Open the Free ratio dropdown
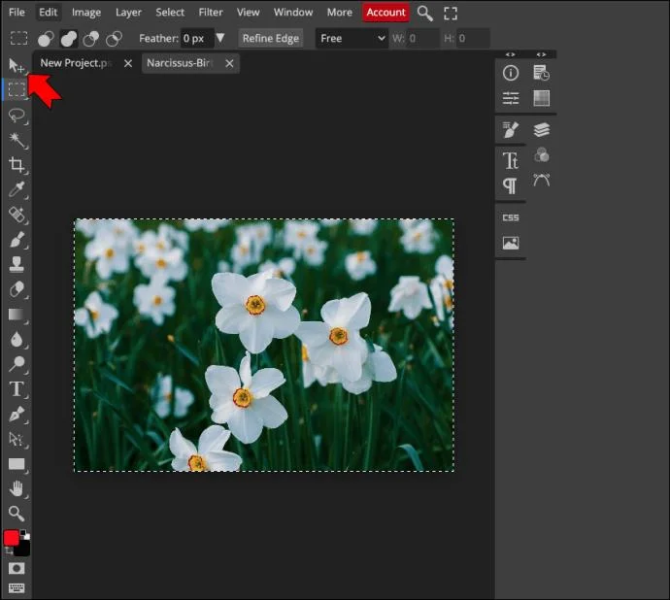This screenshot has width=670, height=600. tap(352, 39)
